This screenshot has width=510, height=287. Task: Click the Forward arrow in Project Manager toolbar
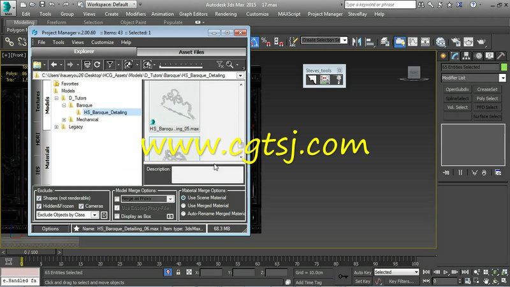(x=69, y=65)
